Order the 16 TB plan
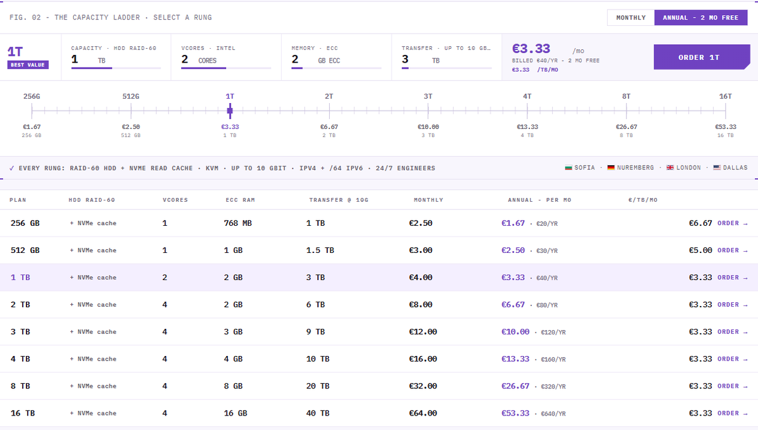 coord(732,414)
